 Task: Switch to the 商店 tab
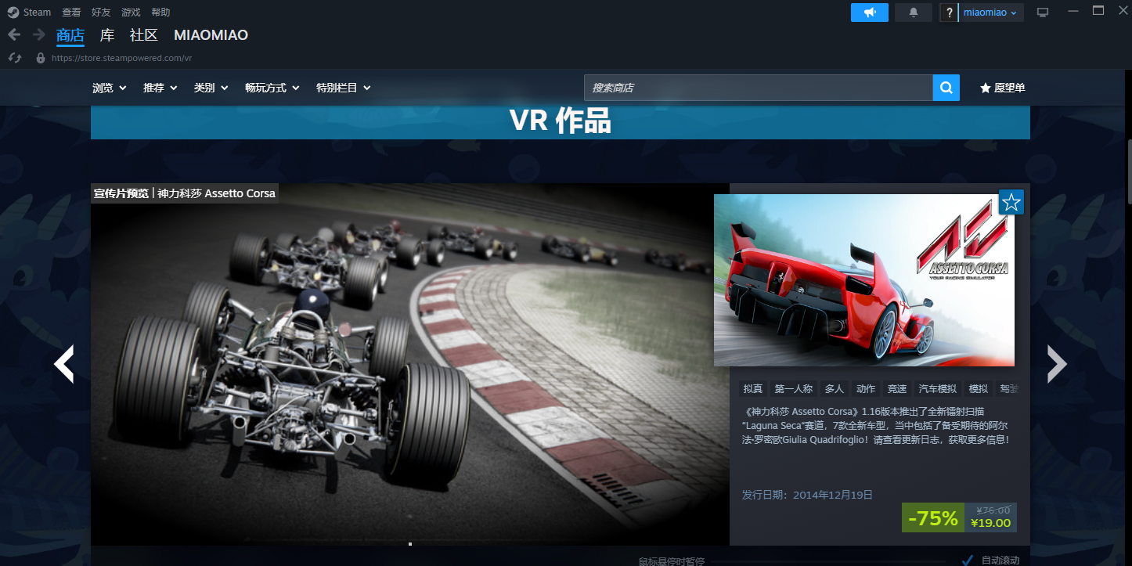click(x=70, y=35)
